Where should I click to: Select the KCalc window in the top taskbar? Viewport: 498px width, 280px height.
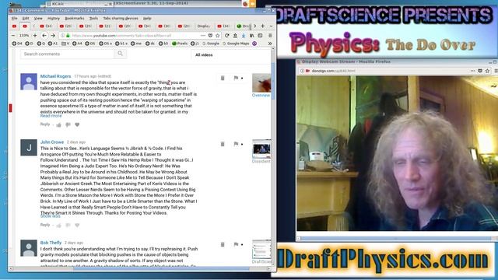pyautogui.click(x=79, y=4)
